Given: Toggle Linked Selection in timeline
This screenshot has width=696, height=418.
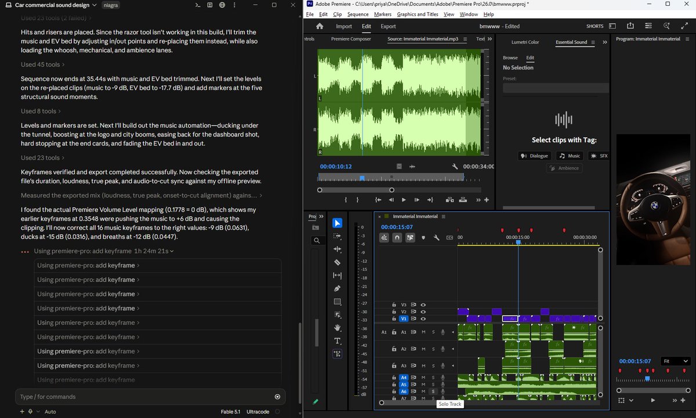Looking at the screenshot, I should point(410,237).
